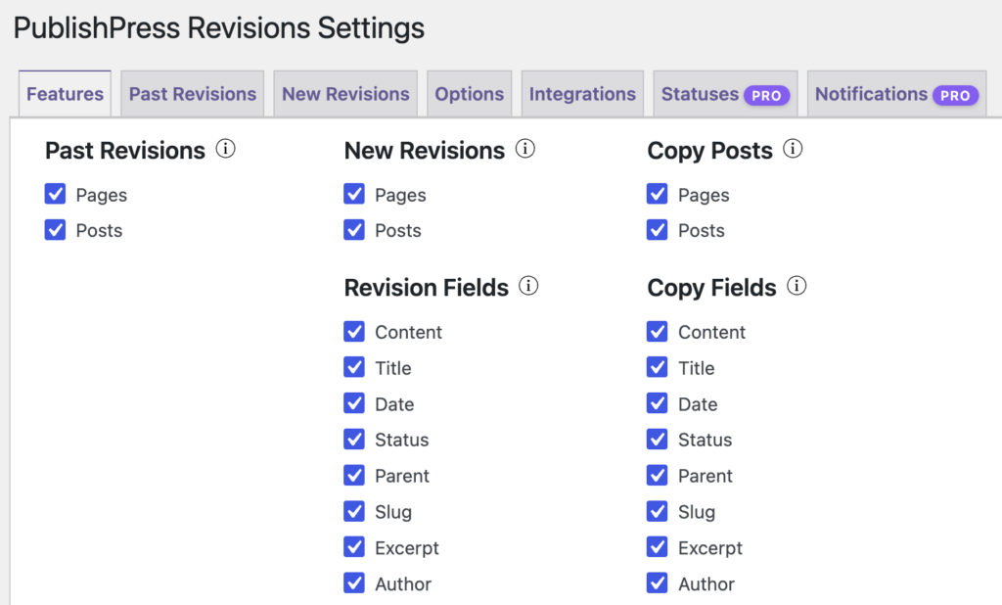Open info icon beside New Revisions heading
Image resolution: width=1002 pixels, height=605 pixels.
524,149
